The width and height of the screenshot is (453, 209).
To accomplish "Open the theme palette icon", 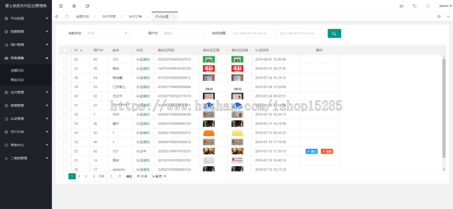I will 401,6.
